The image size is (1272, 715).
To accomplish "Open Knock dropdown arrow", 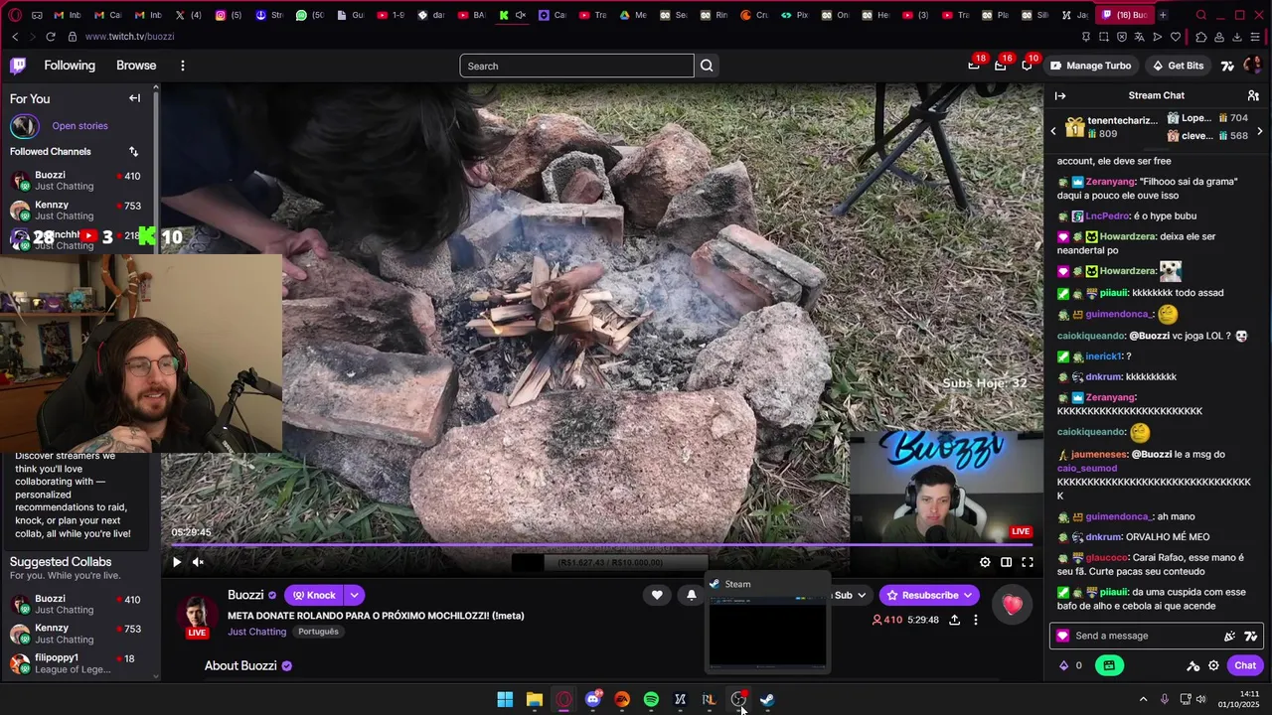I will click(354, 595).
